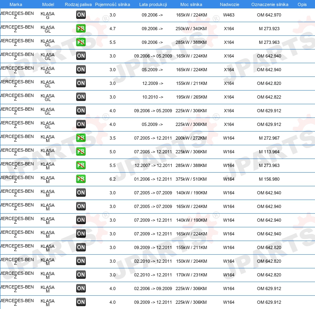Screen dimensions: 315x309
Task: Click the Lata produkcji column header
Action: coord(153,4)
